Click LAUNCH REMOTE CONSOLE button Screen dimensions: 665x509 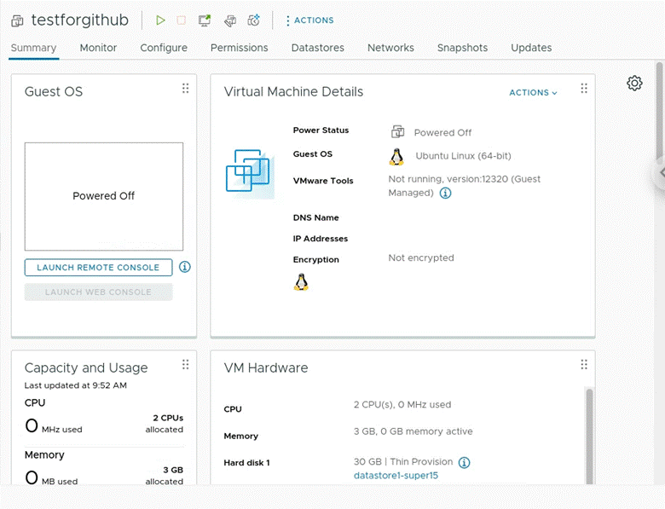pyautogui.click(x=98, y=267)
